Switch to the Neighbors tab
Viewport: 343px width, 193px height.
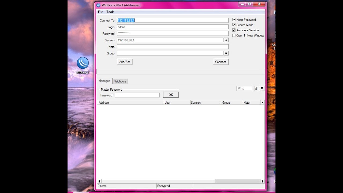pyautogui.click(x=120, y=81)
